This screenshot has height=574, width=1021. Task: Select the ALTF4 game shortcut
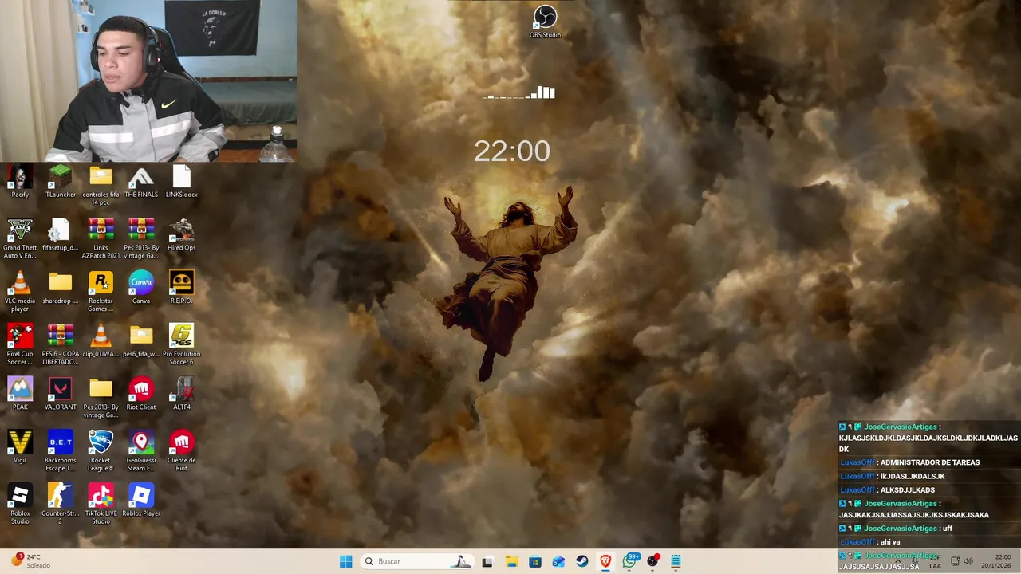click(x=182, y=394)
